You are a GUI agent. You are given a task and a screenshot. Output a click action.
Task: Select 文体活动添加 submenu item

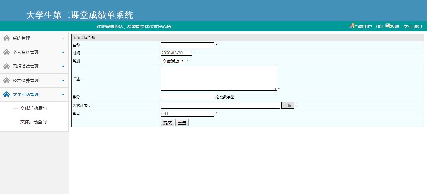pos(33,108)
